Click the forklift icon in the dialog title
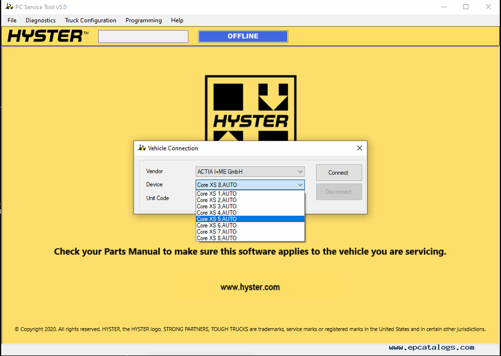 coord(141,148)
